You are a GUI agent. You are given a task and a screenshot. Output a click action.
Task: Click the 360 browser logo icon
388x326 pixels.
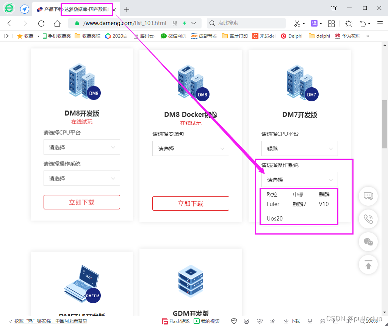(x=9, y=8)
